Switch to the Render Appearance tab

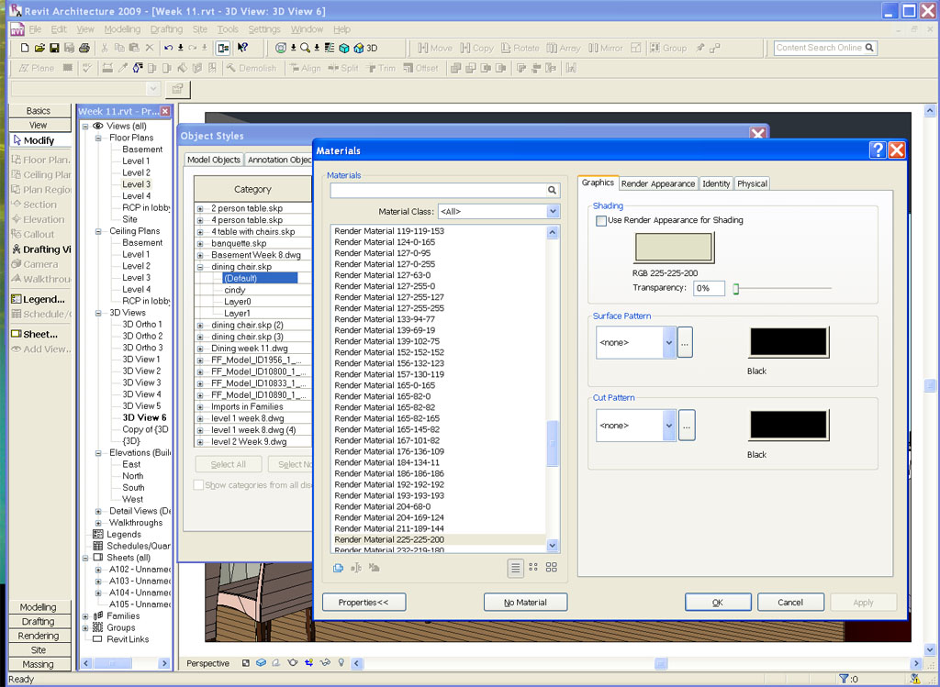pos(658,183)
